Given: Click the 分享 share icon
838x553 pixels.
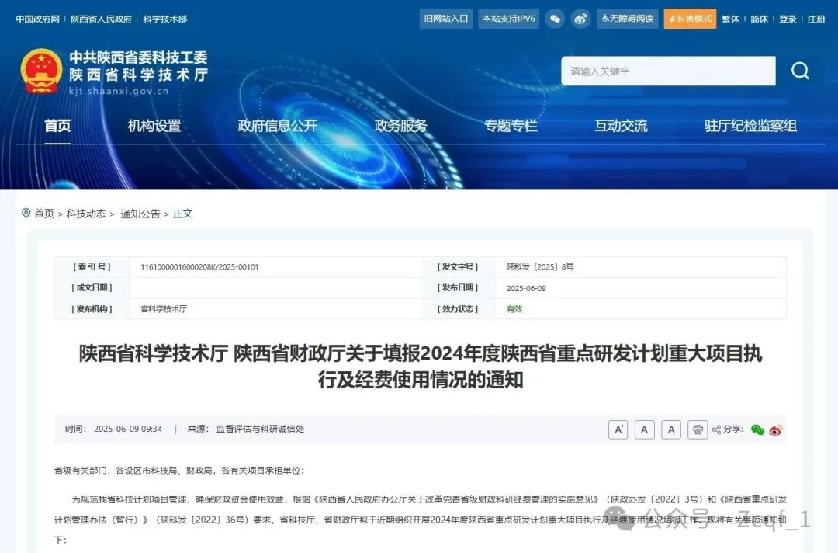Looking at the screenshot, I should pyautogui.click(x=717, y=430).
